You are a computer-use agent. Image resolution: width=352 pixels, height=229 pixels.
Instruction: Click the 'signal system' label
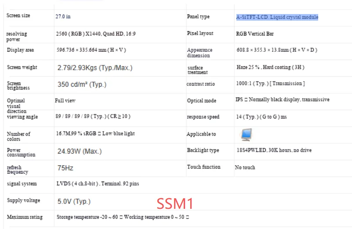pos(22,184)
